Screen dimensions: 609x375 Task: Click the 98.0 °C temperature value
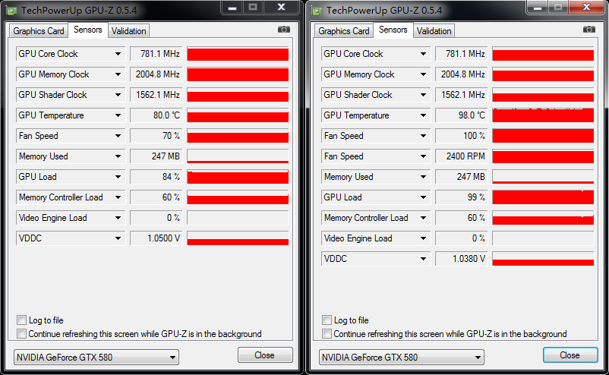pyautogui.click(x=461, y=115)
